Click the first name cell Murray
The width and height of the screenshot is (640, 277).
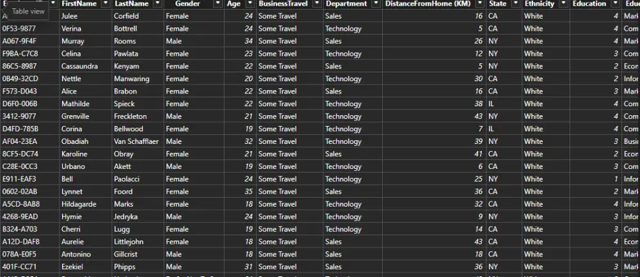(72, 41)
